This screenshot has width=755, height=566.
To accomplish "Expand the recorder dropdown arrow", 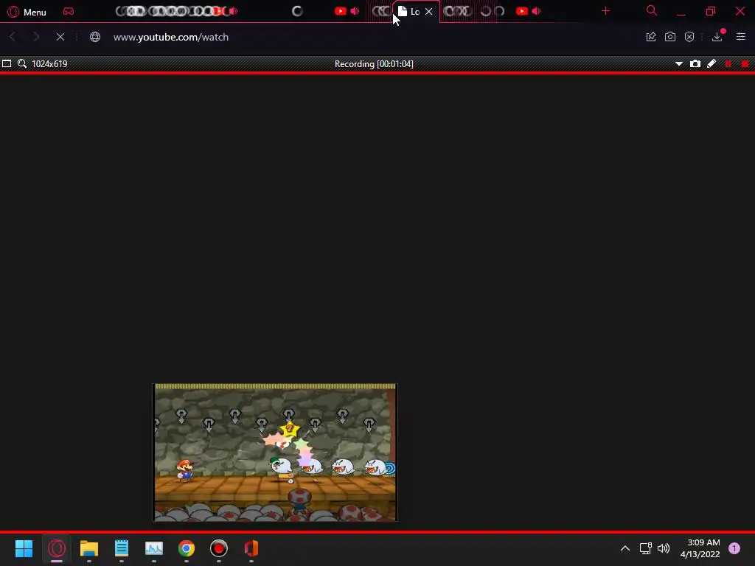I will (679, 63).
